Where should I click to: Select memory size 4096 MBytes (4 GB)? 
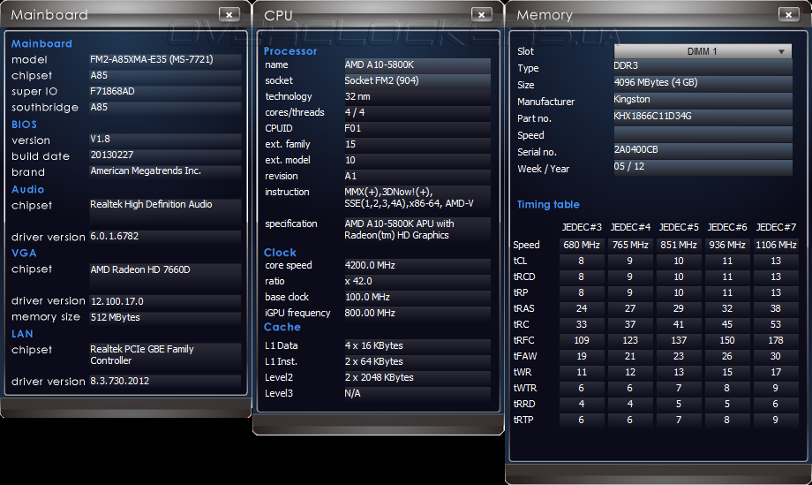point(703,83)
